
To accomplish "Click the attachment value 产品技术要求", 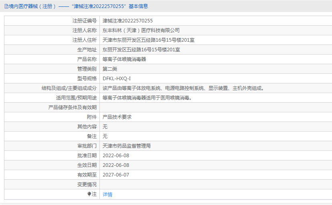I will tap(117, 117).
